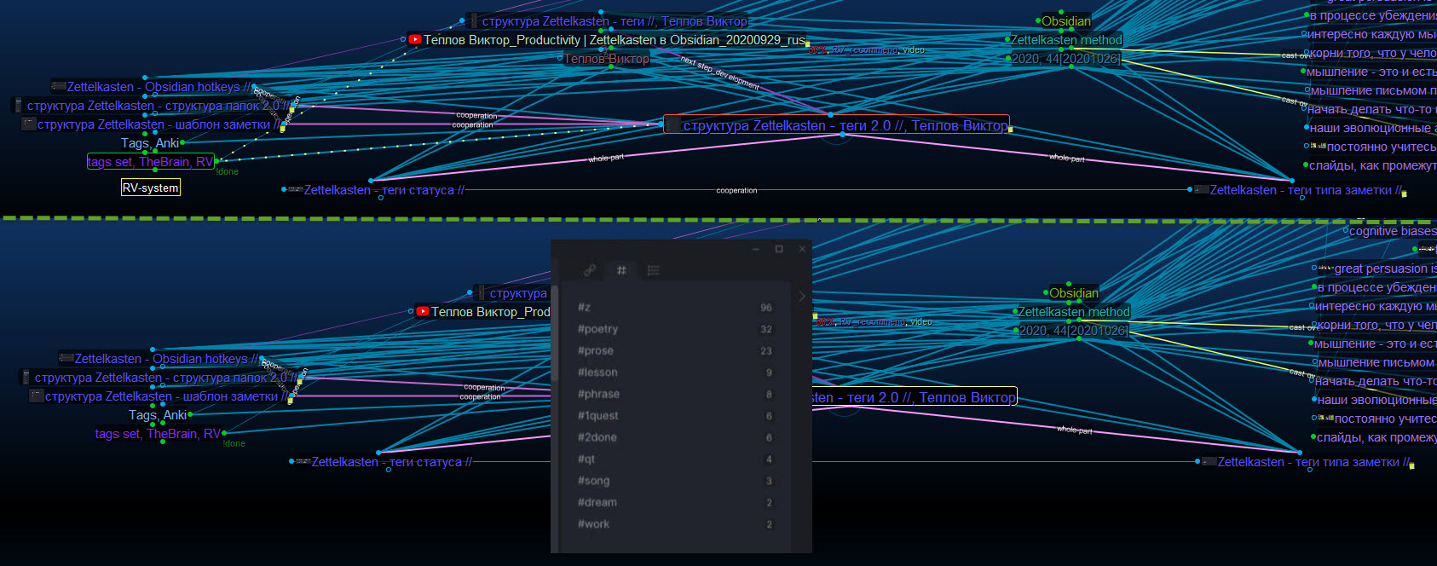Minimize the tag pane popup window
Image resolution: width=1437 pixels, height=566 pixels.
point(756,249)
